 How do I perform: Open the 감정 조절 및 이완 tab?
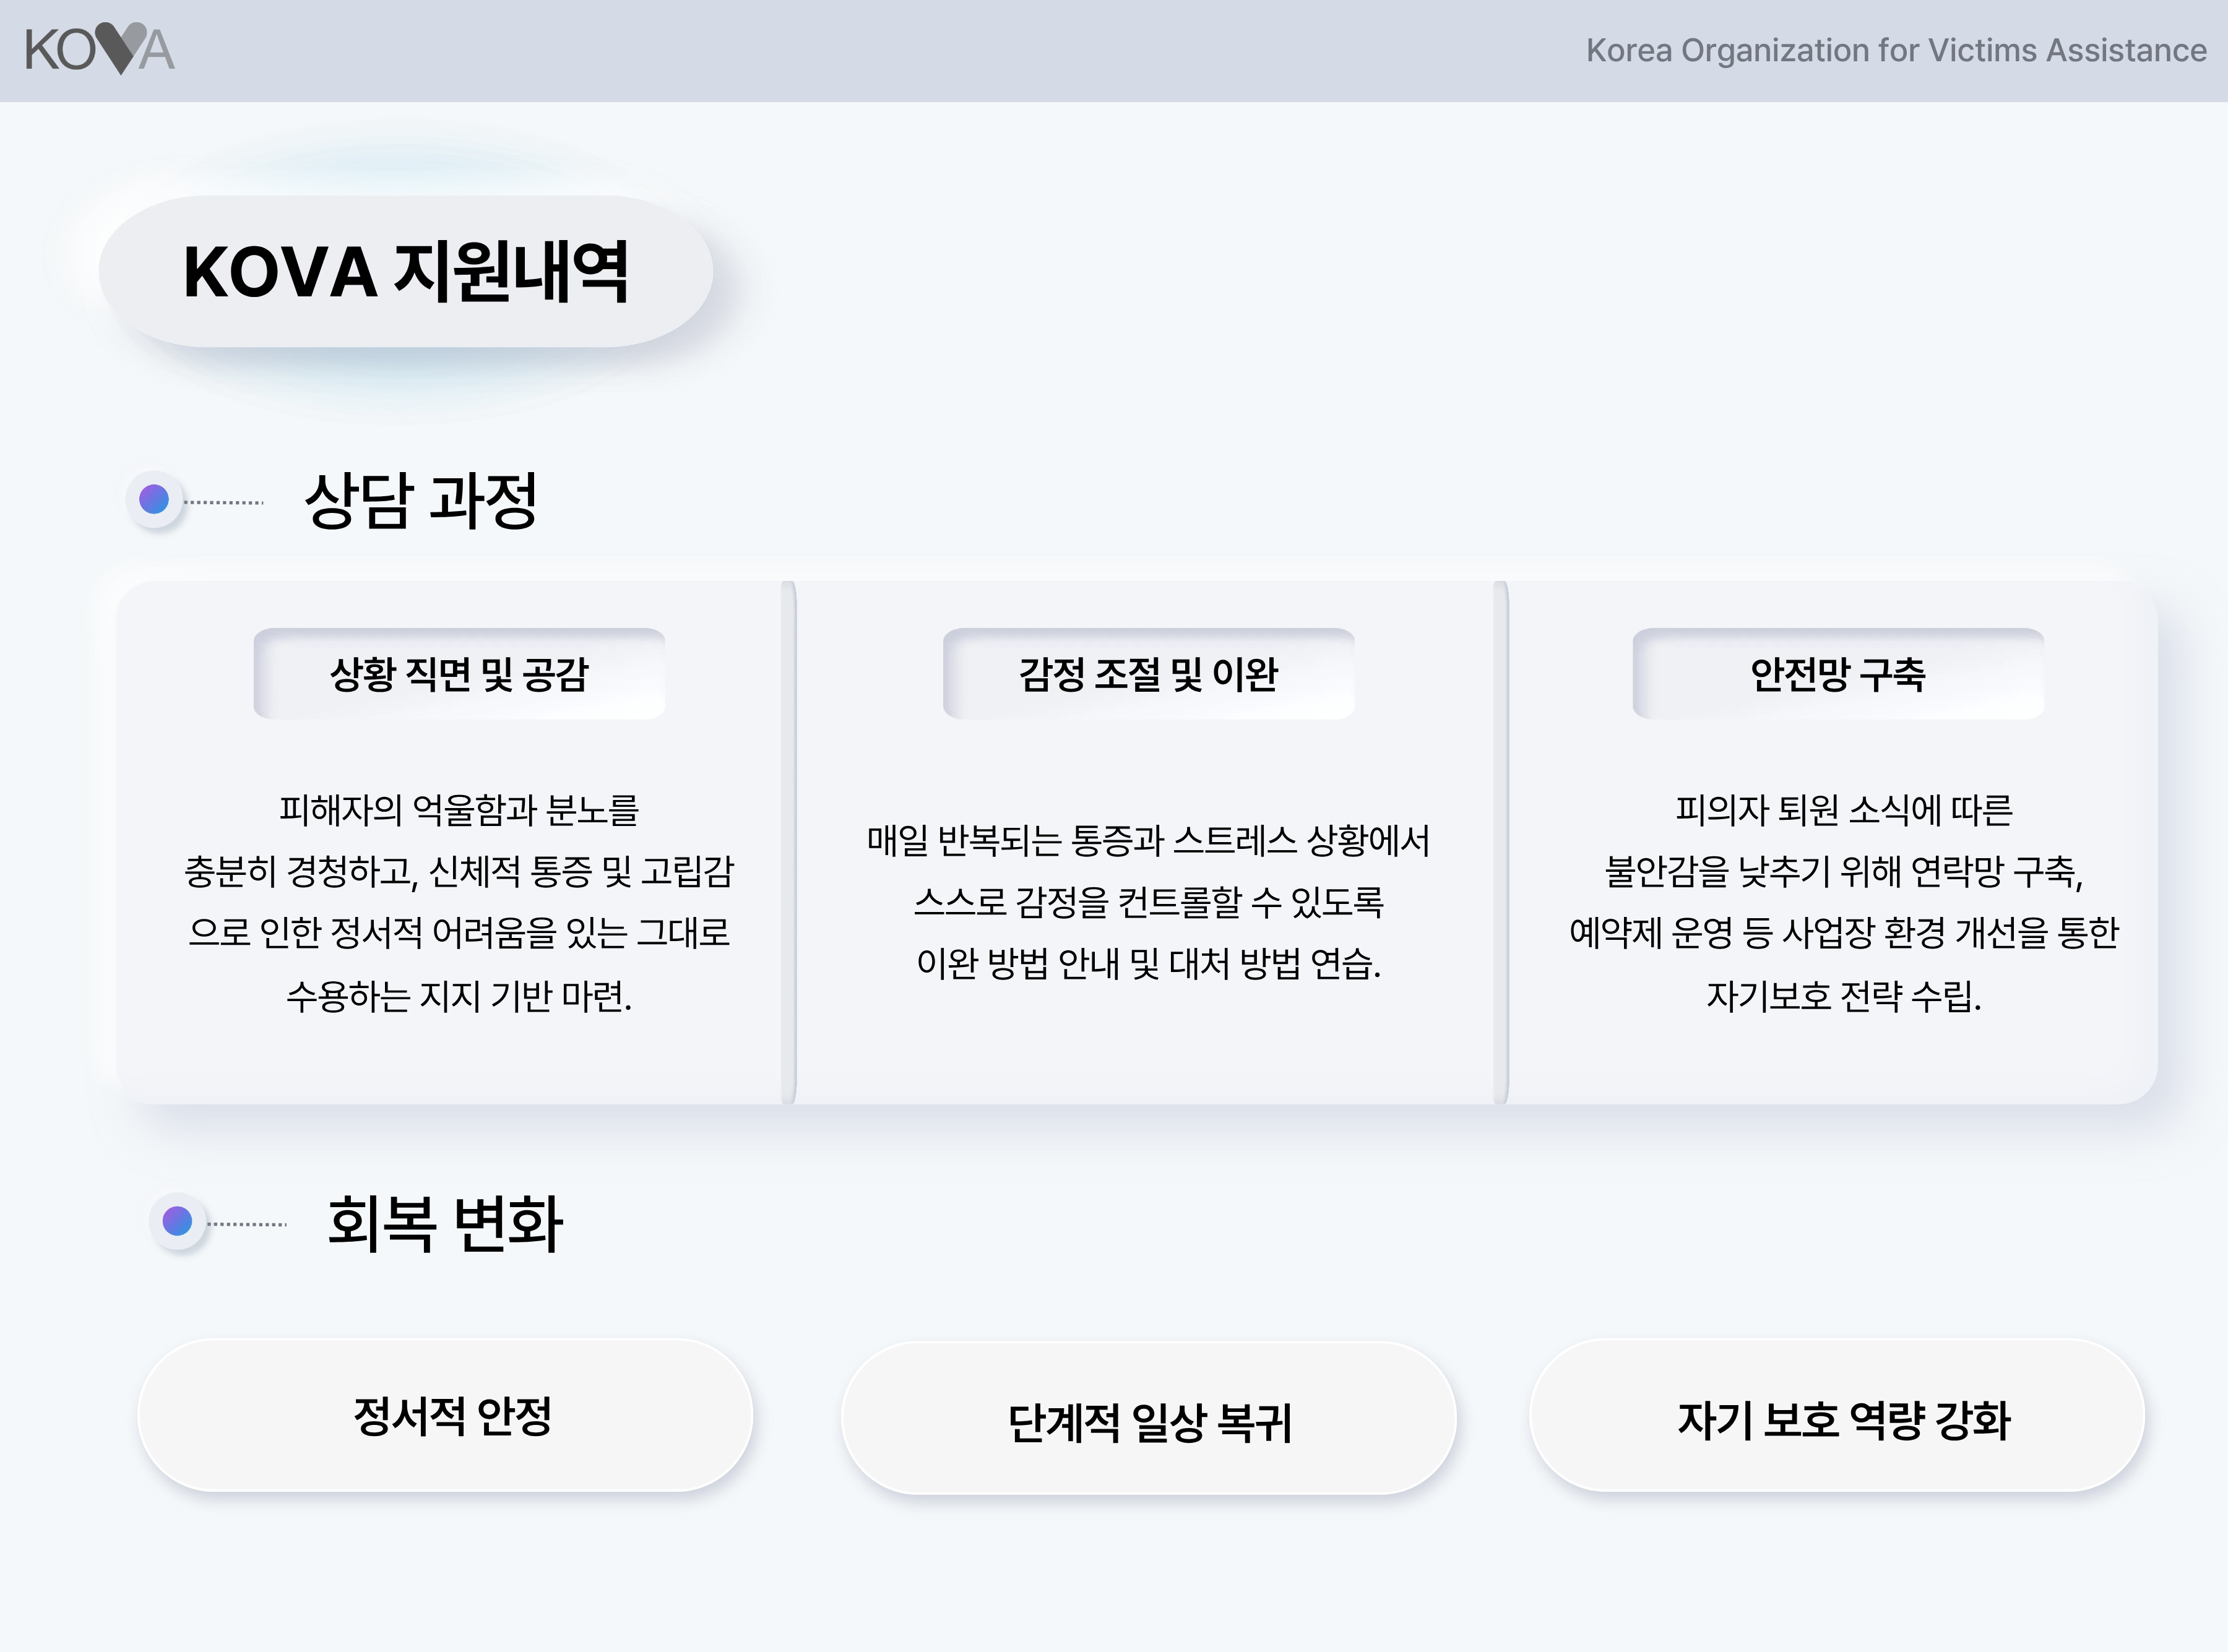[1148, 674]
